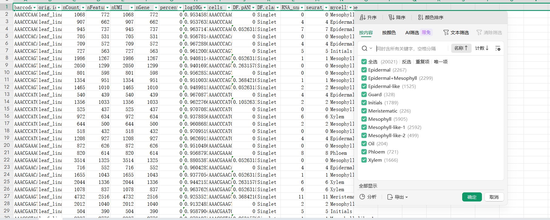Uncheck Epidermal-like checkbox
The width and height of the screenshot is (550, 220).
pos(364,86)
